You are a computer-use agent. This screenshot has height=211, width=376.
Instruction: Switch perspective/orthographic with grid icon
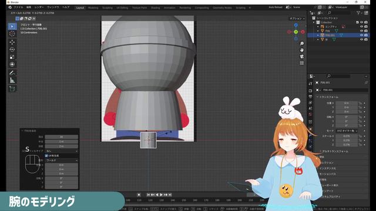click(301, 63)
